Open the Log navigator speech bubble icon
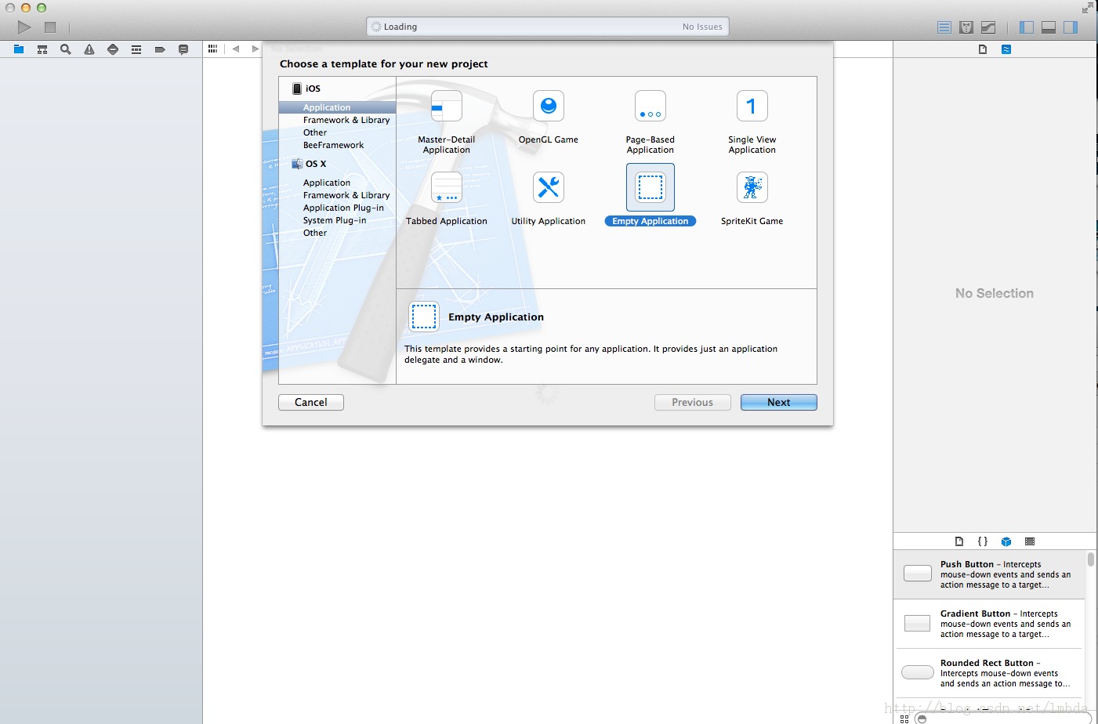This screenshot has height=724, width=1098. coord(183,49)
